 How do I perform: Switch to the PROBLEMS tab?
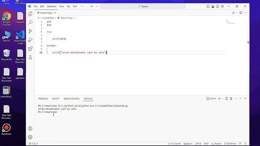(x=43, y=99)
